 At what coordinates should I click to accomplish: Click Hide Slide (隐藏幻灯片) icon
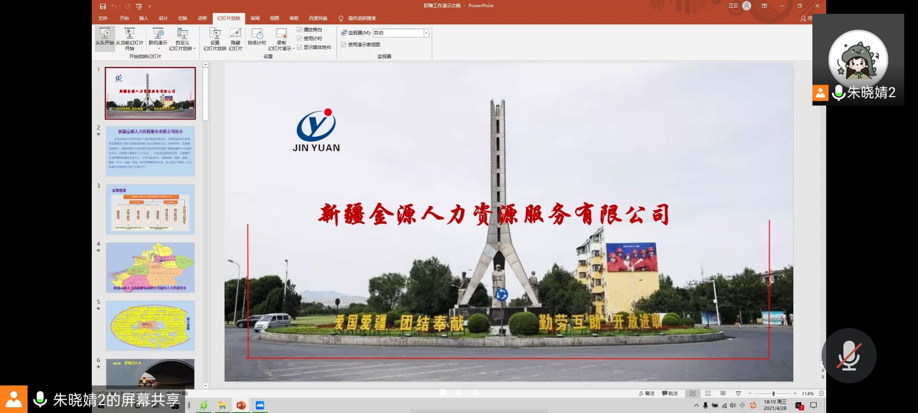235,36
